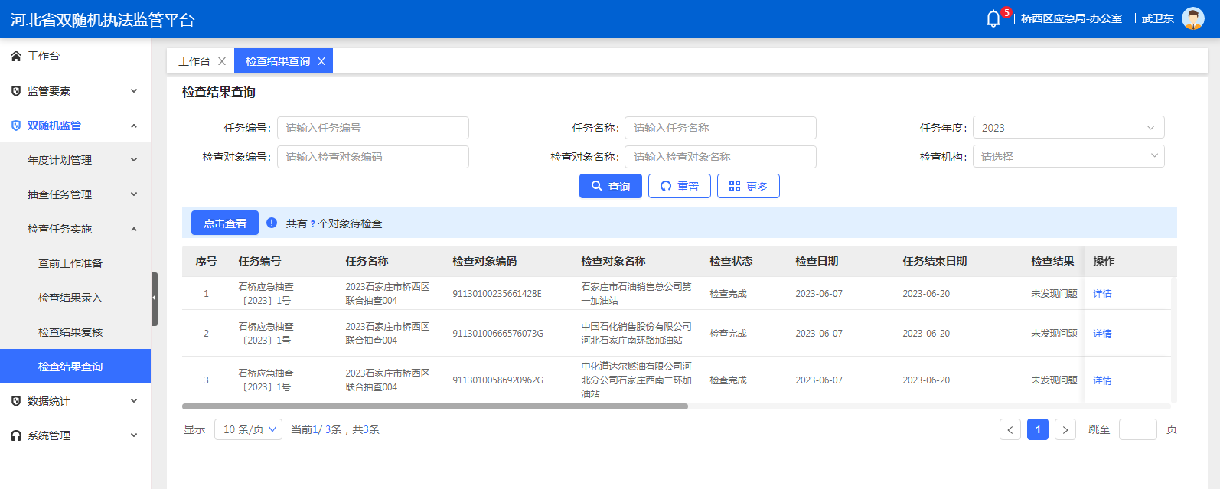
Task: Go to the previous page arrow
Action: click(x=1010, y=429)
